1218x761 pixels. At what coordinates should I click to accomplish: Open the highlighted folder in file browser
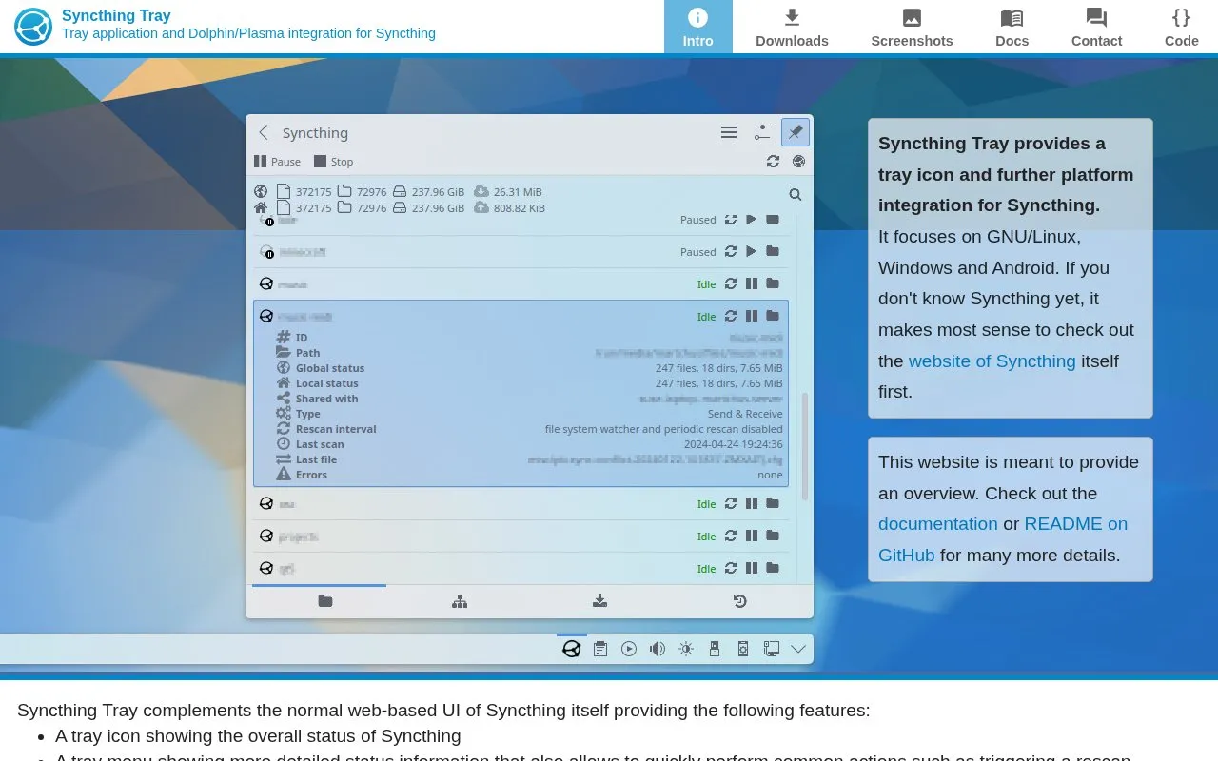[x=773, y=316]
